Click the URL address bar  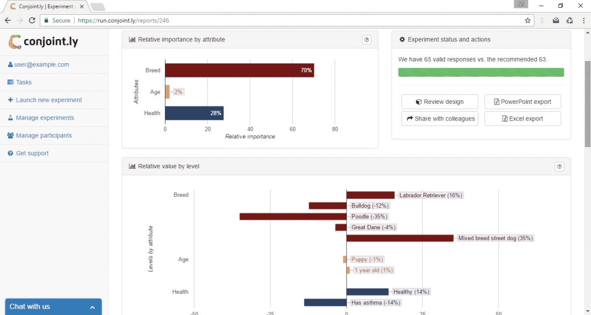pos(295,21)
